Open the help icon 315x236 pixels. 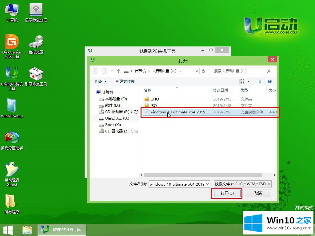point(270,81)
